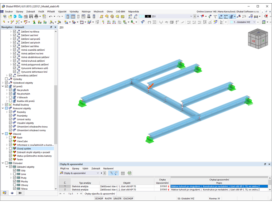
Task: Switch to Navigator Display eye tab
Action: pyautogui.click(x=12, y=193)
